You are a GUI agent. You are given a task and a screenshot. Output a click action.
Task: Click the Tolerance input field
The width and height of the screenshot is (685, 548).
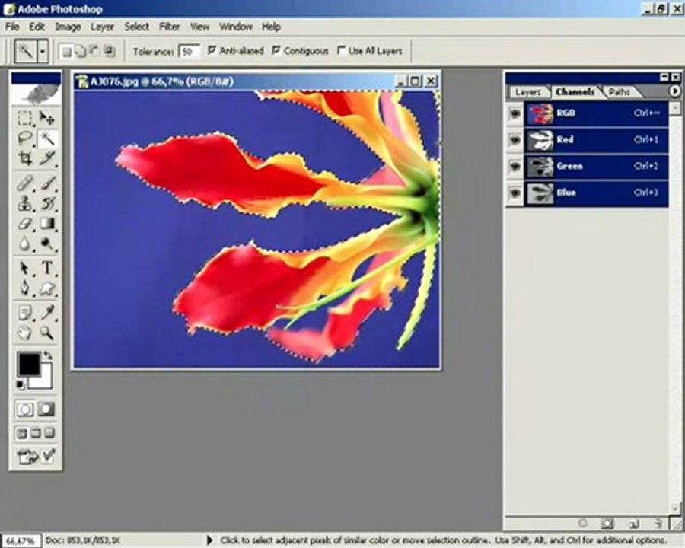tap(190, 52)
